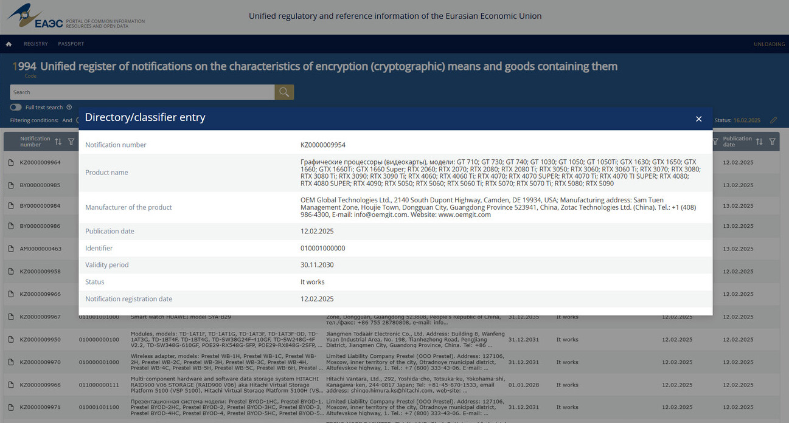Screen dimensions: 789x423
Task: Click the graphics processors product description
Action: tap(502, 173)
